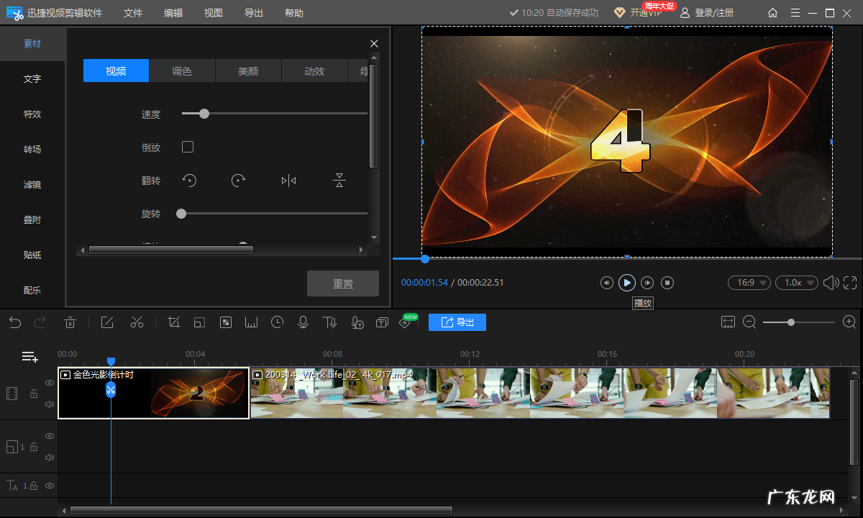
Task: Click the 速度 speed slider handle
Action: point(204,114)
